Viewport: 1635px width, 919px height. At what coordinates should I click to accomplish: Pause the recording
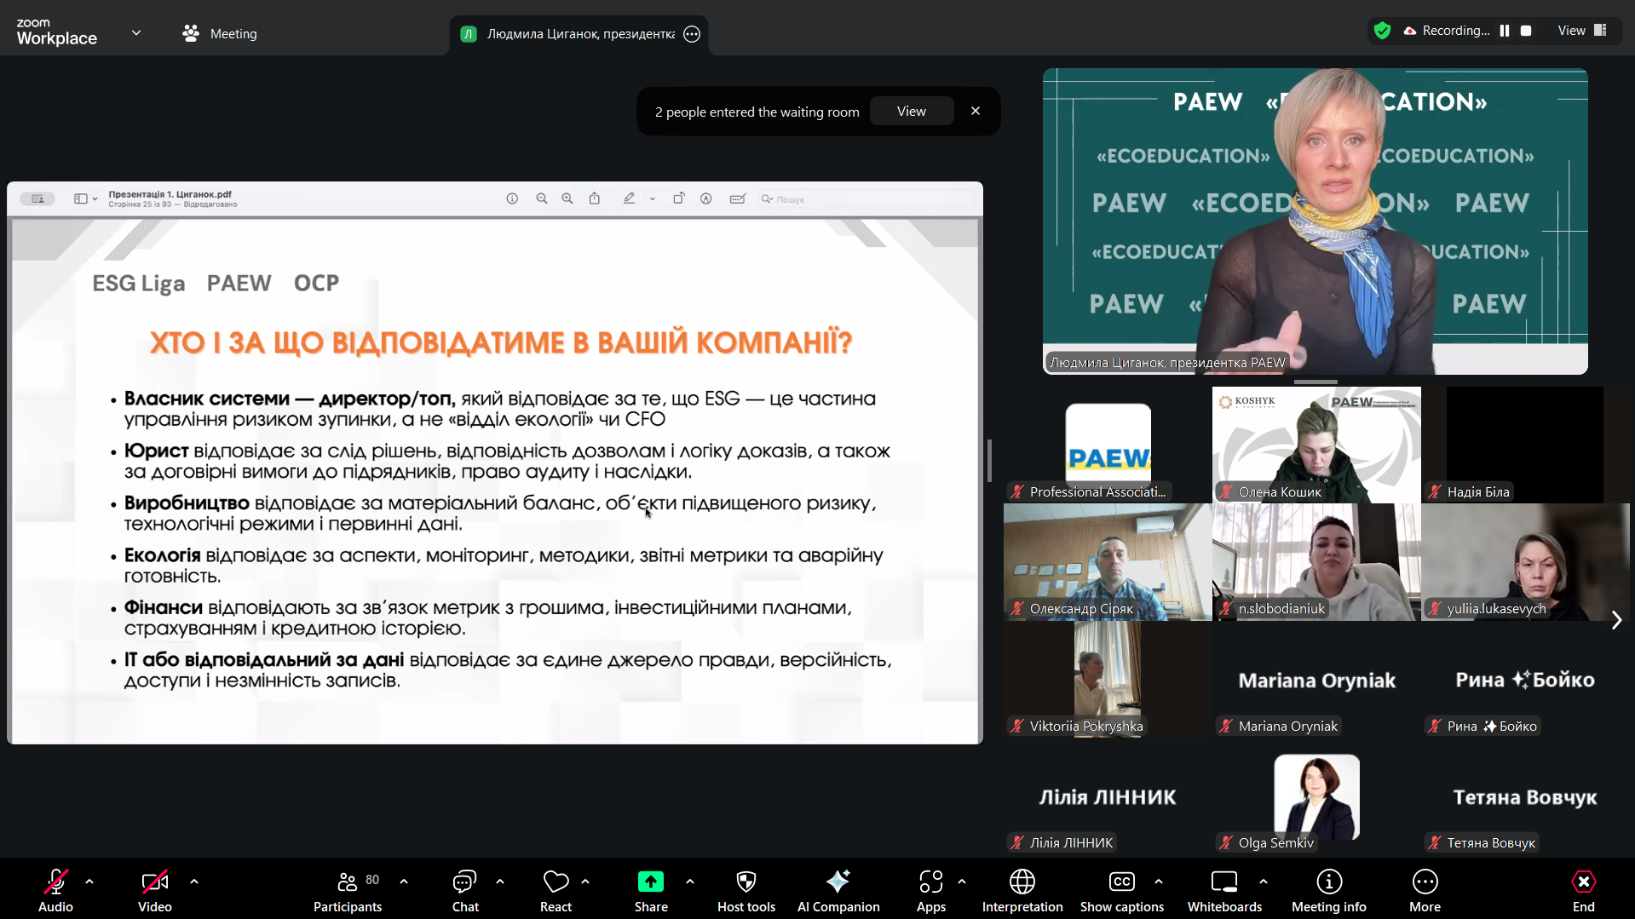1505,31
